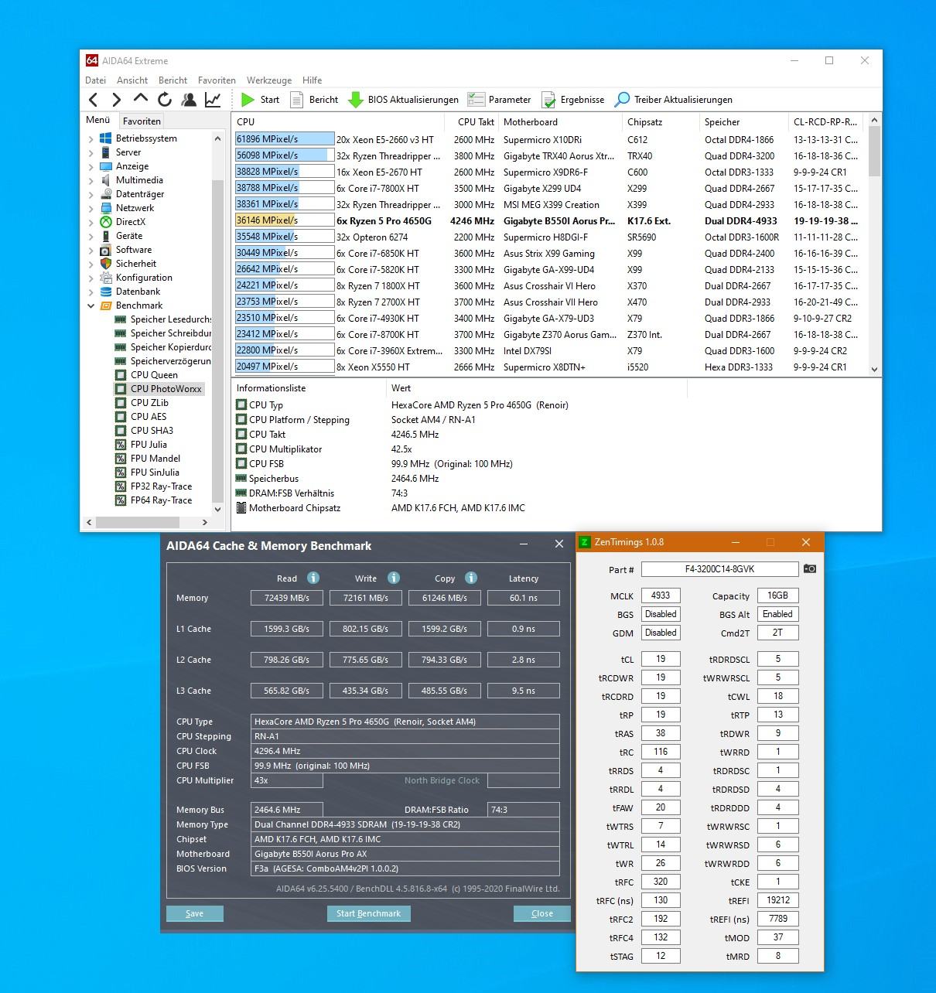Screen dimensions: 936x993
Task: Click Close button in benchmark window
Action: point(542,913)
